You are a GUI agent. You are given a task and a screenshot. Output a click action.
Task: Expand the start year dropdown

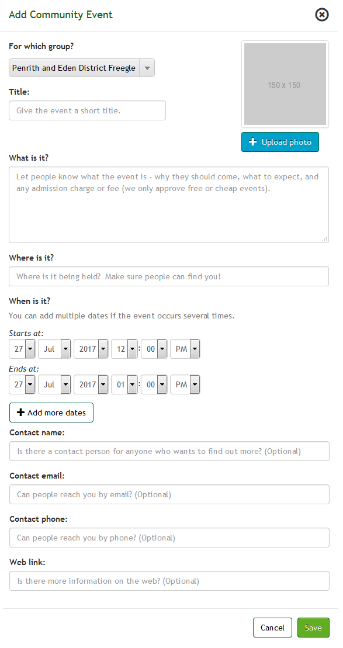pos(91,349)
